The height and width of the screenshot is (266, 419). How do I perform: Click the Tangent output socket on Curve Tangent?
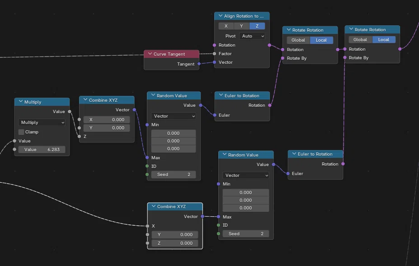[x=199, y=64]
